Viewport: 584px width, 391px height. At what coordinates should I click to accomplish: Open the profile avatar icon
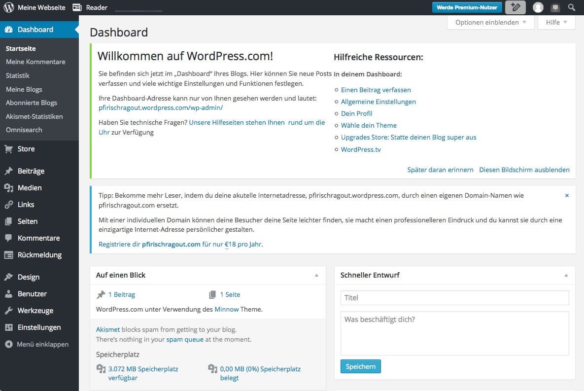click(538, 7)
